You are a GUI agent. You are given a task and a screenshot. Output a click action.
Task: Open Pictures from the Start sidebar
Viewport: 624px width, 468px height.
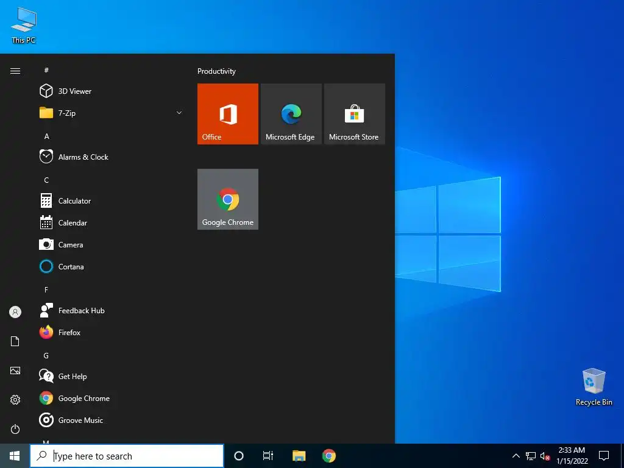point(15,370)
